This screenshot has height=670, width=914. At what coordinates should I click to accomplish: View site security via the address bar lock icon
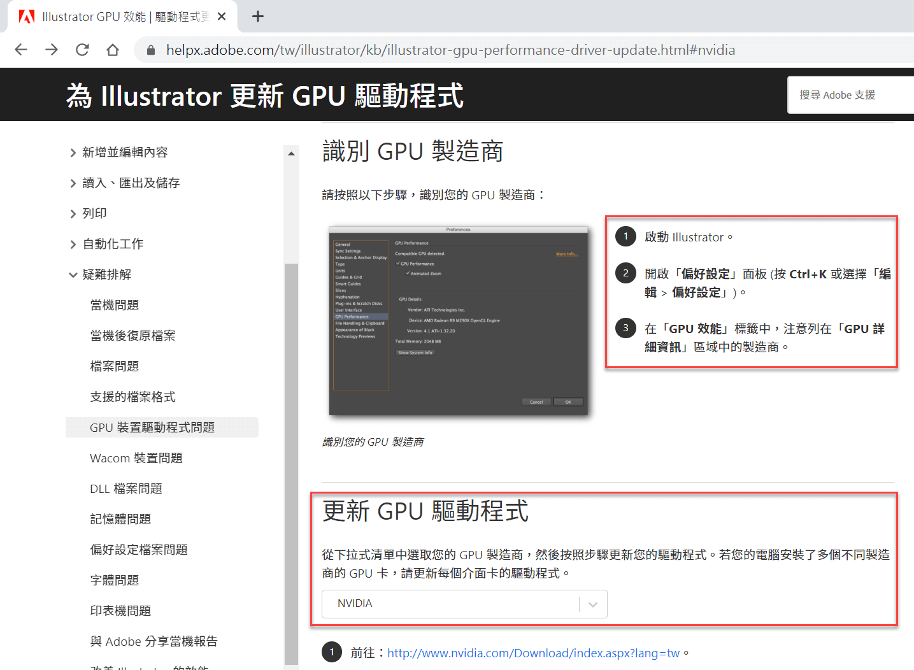[151, 50]
